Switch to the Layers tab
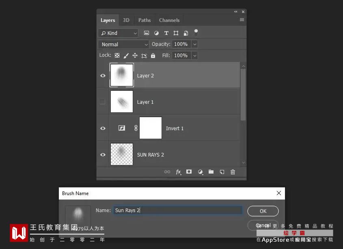The height and width of the screenshot is (249, 343). pos(108,20)
